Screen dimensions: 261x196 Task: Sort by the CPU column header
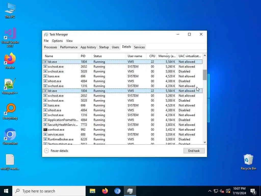(x=151, y=56)
